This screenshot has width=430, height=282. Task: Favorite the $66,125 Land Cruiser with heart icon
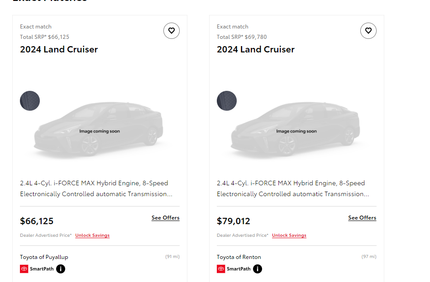(x=172, y=31)
